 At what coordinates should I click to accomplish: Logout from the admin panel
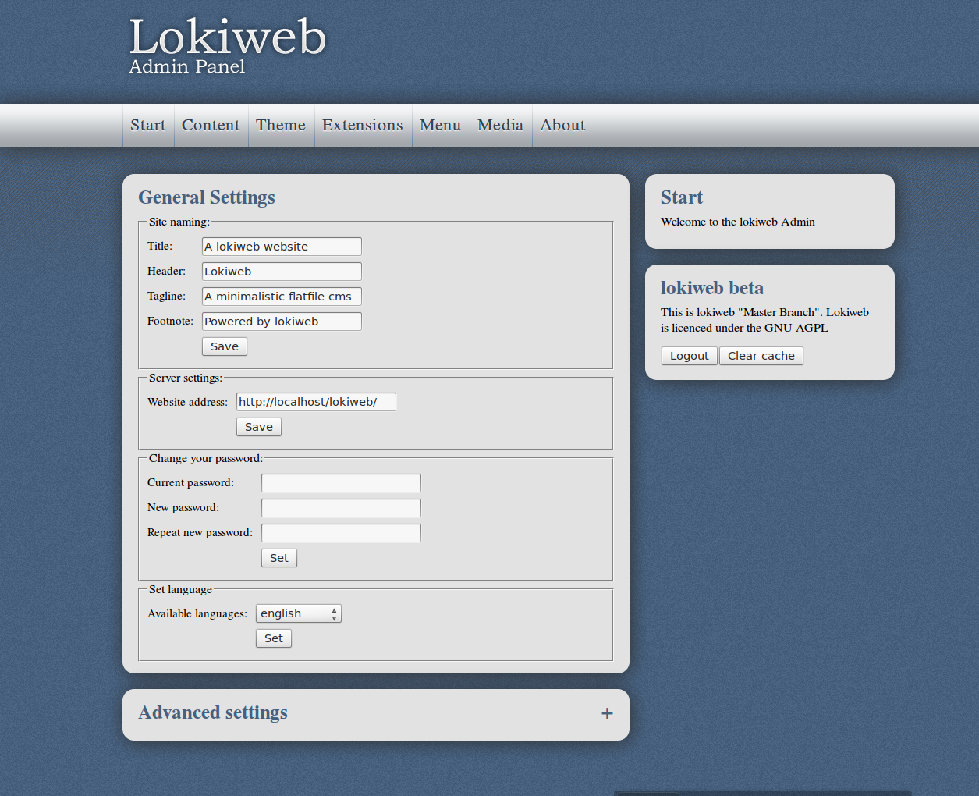[x=689, y=355]
